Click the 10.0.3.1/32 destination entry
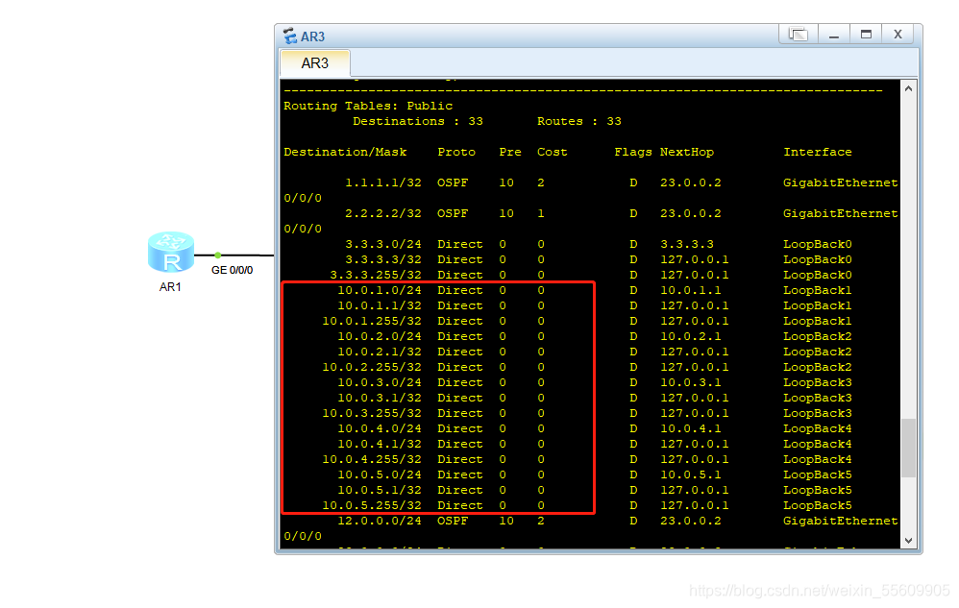Screen dimensions: 959x608 pyautogui.click(x=380, y=398)
